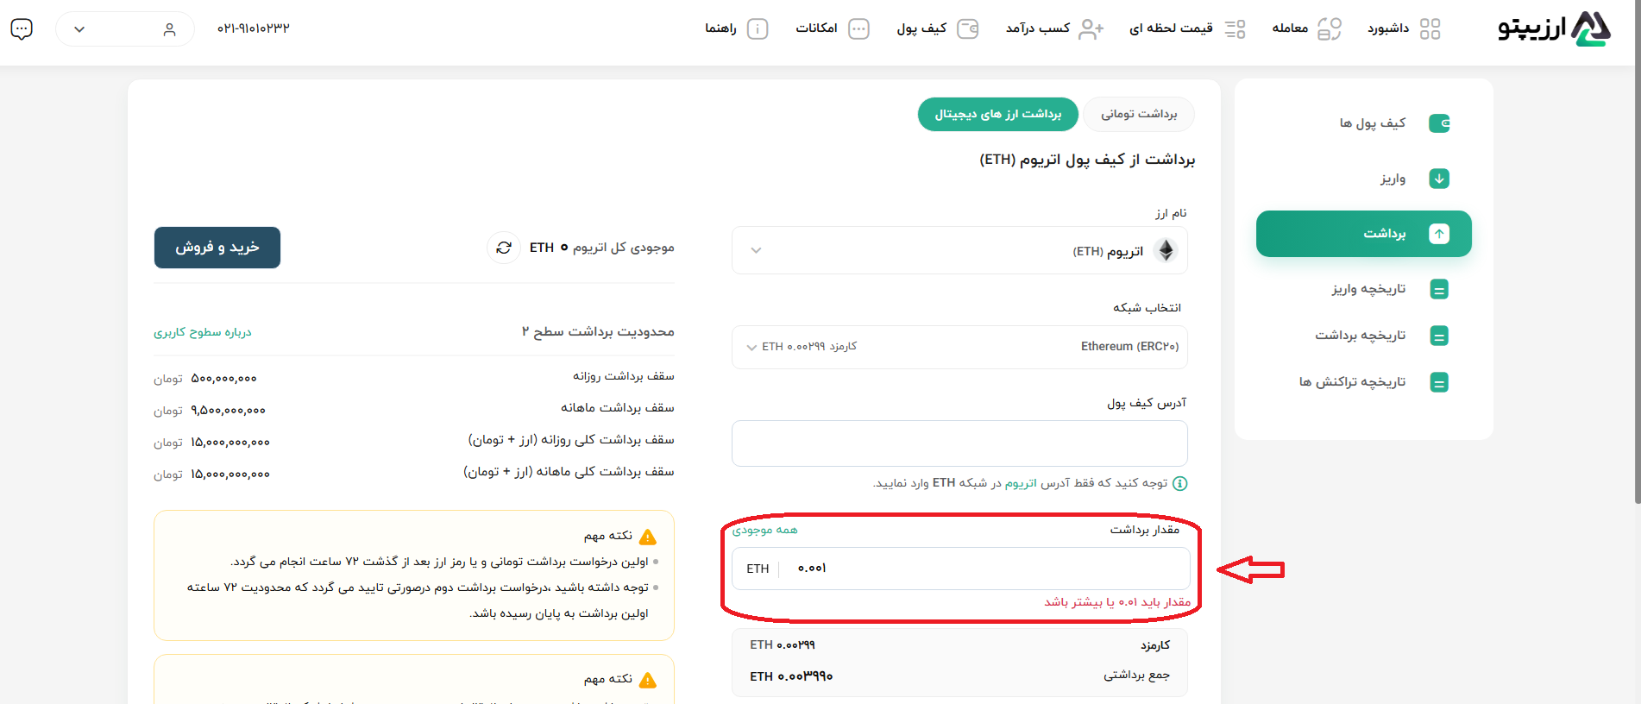1641x704 pixels.
Task: Click the Ethereum coin icon in currency field
Action: 1166,250
